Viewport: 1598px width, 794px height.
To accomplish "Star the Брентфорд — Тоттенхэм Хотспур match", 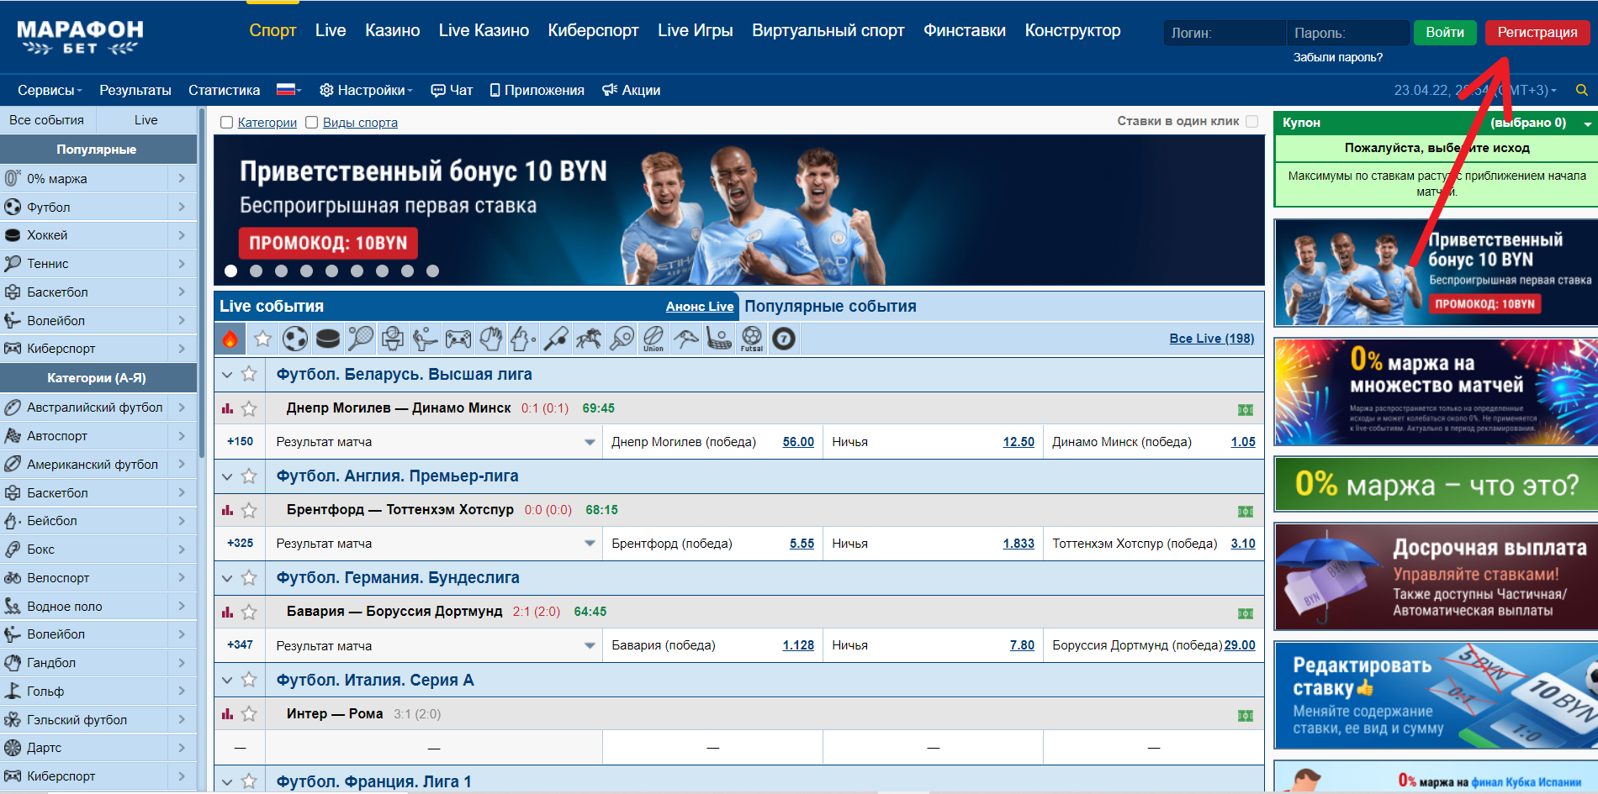I will click(x=249, y=510).
